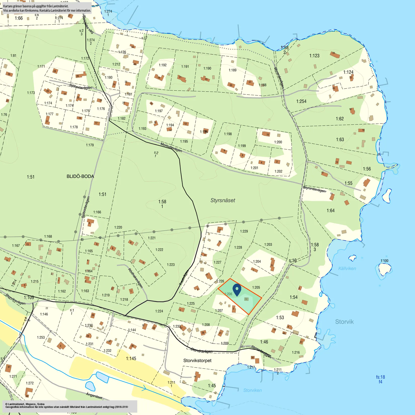This screenshot has height=415, width=415.
Task: Click the blue stream direction arrow
Action: point(144,388)
